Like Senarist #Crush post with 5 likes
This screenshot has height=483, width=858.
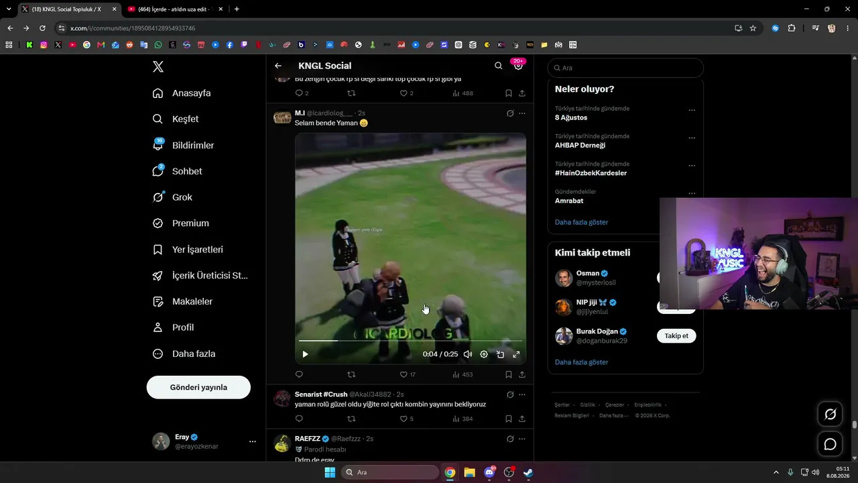[407, 419]
